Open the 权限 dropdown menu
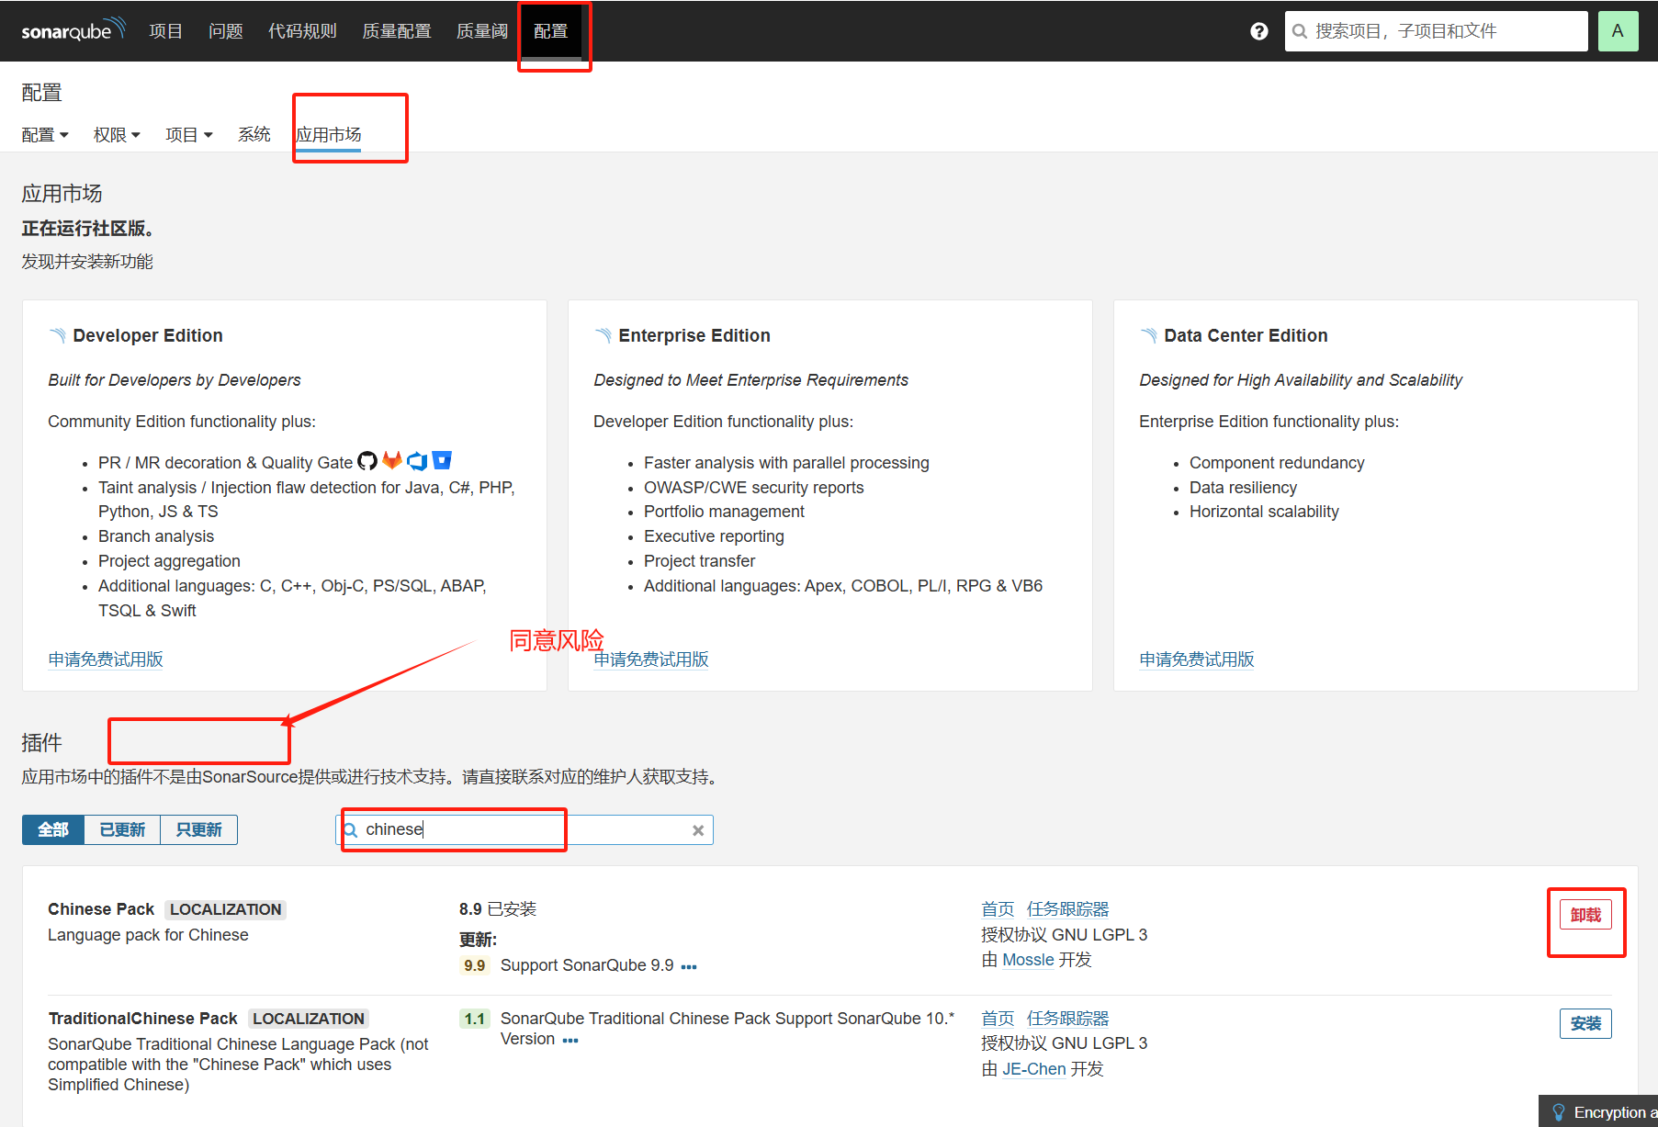This screenshot has width=1658, height=1127. 117,135
